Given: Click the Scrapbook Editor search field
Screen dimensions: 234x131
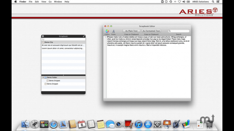Looking at the screenshot, I should click(179, 31).
